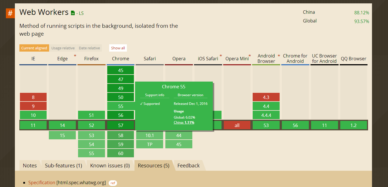Select the Chrome 57 cell
Image resolution: width=388 pixels, height=187 pixels.
pyautogui.click(x=120, y=125)
